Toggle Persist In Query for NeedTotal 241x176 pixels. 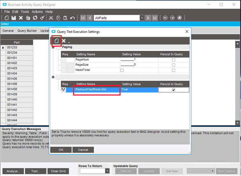pyautogui.click(x=174, y=70)
